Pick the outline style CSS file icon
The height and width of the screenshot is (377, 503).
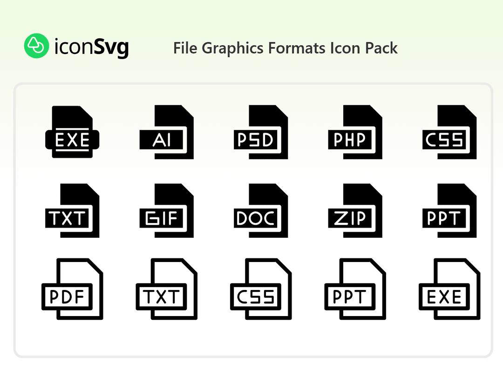tap(261, 289)
